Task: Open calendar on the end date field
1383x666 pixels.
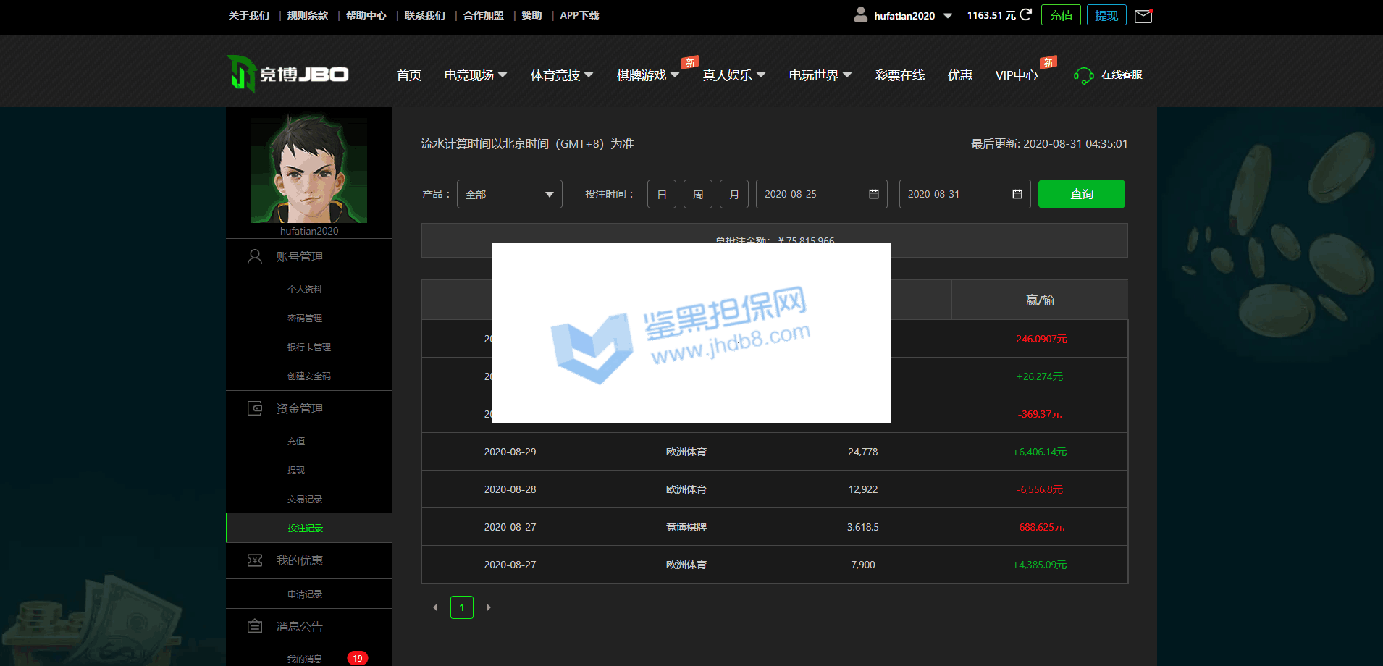Action: pyautogui.click(x=1017, y=194)
